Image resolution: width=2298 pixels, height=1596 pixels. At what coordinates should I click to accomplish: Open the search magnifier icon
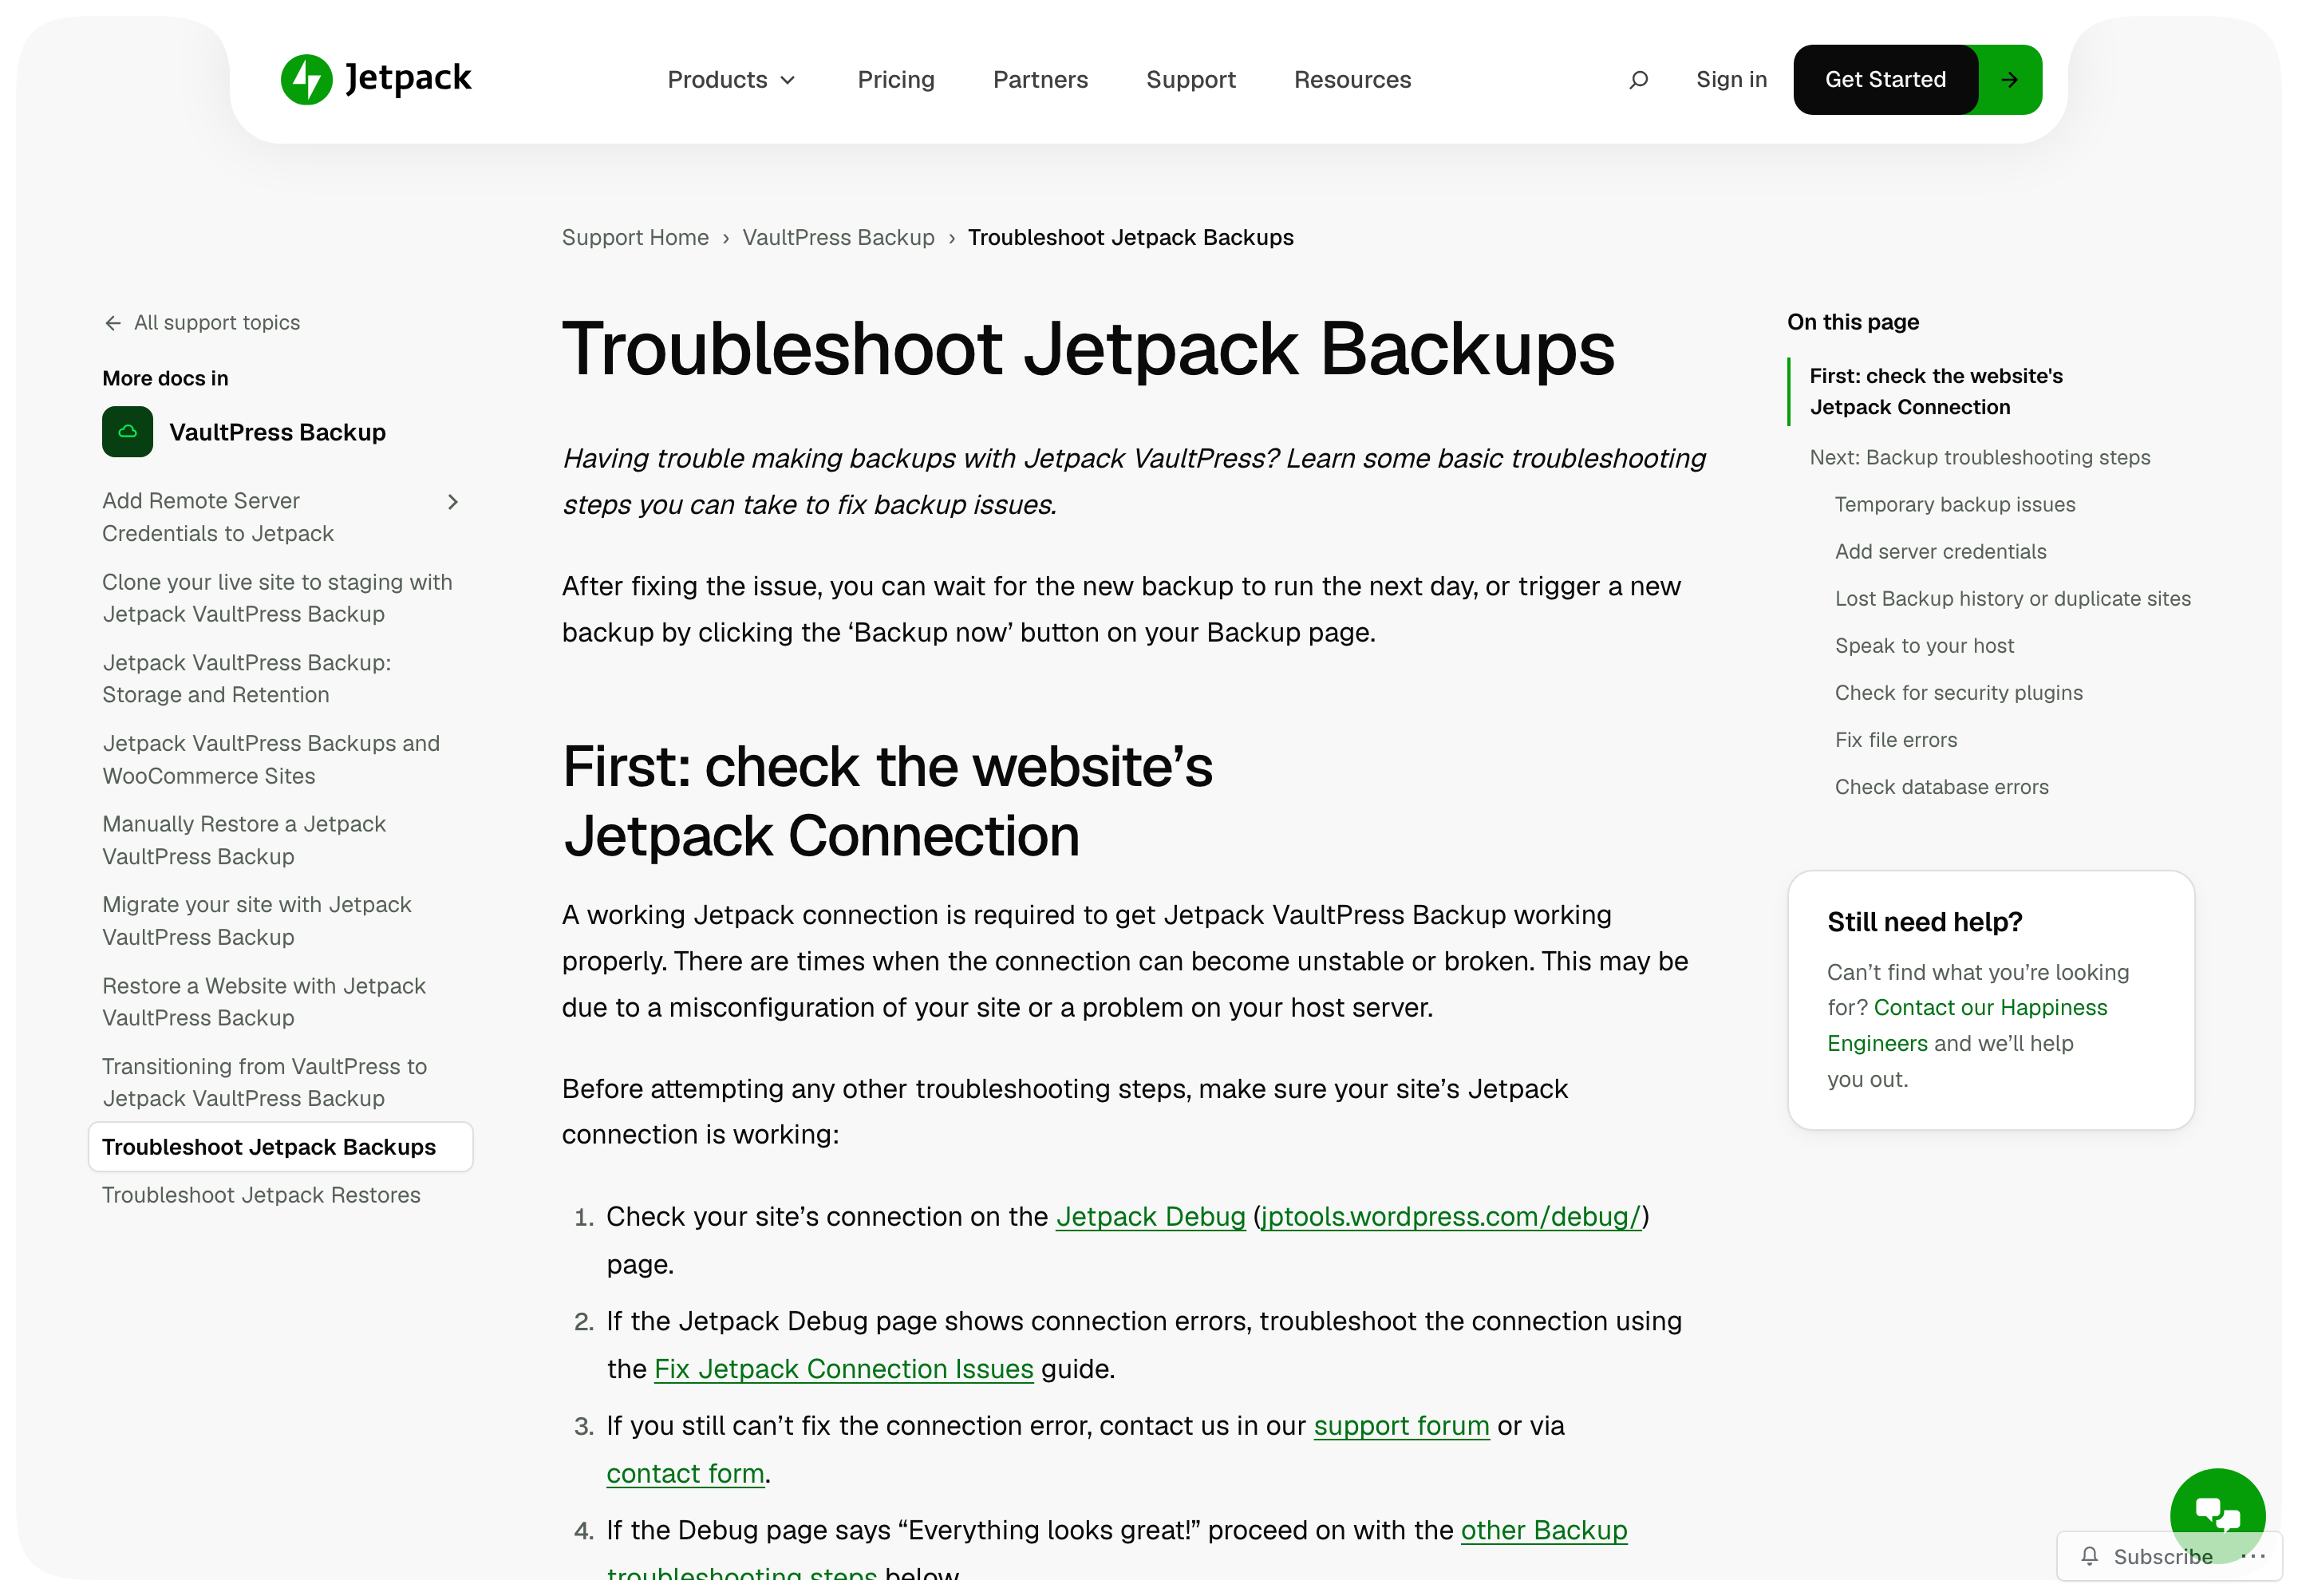[1638, 79]
